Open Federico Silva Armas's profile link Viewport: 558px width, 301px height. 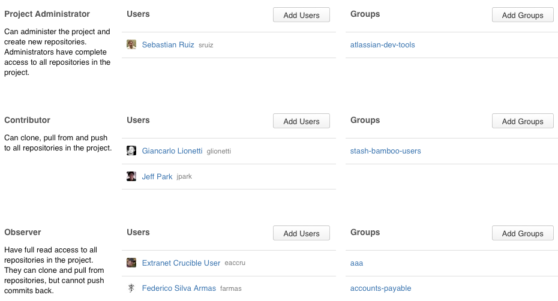pyautogui.click(x=179, y=288)
